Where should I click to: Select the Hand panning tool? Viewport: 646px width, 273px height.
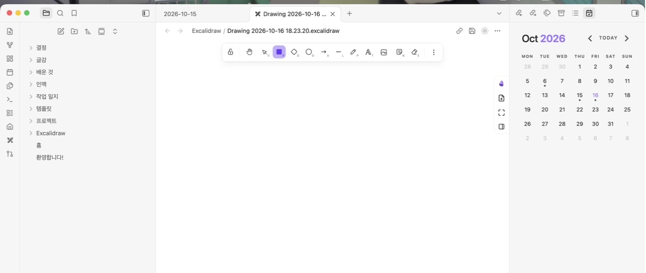coord(249,52)
